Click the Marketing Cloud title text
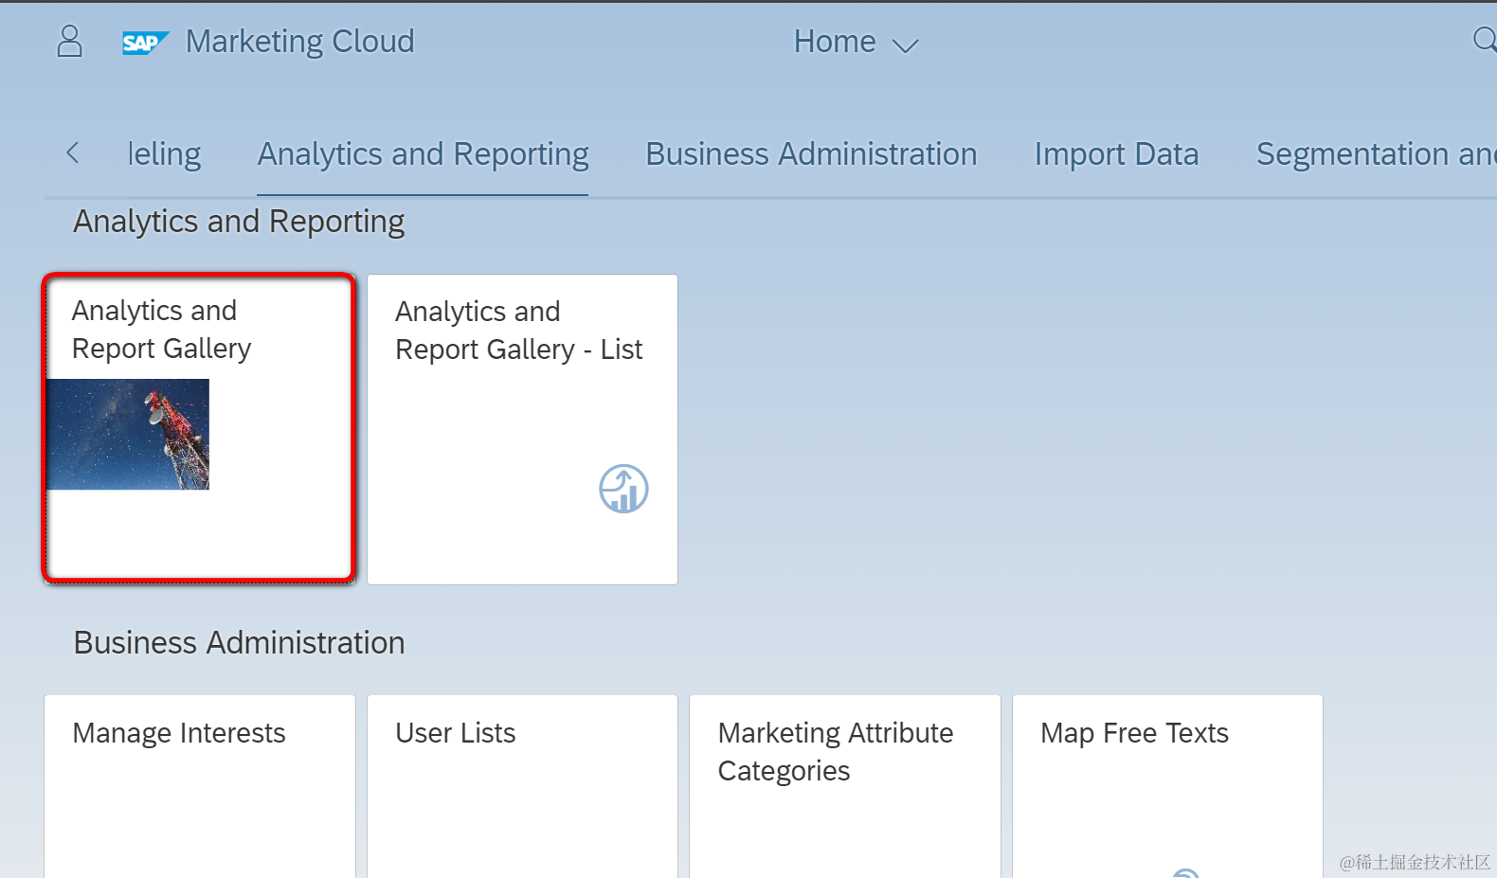This screenshot has width=1497, height=878. click(x=299, y=42)
